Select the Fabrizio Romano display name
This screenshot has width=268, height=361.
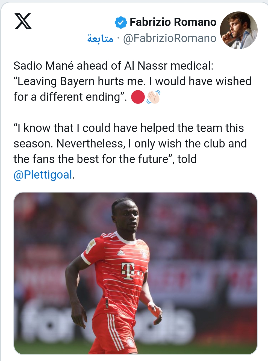(173, 22)
